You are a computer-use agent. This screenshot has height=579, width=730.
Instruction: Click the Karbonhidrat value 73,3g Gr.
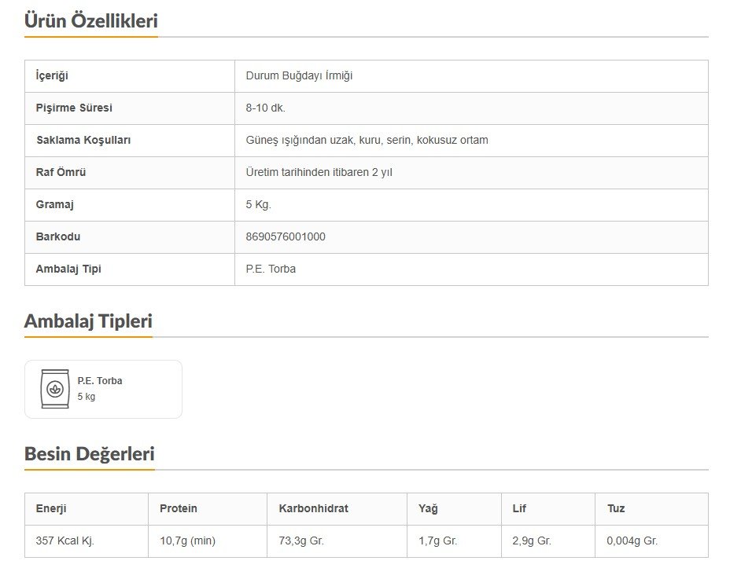click(x=301, y=541)
